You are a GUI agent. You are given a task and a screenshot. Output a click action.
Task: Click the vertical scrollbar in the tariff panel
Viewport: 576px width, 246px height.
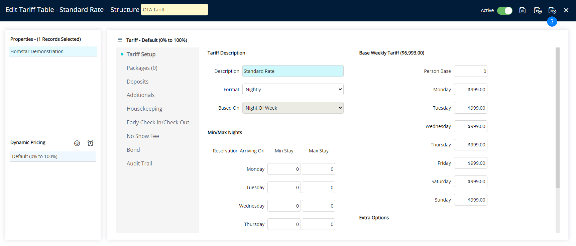pyautogui.click(x=557, y=117)
